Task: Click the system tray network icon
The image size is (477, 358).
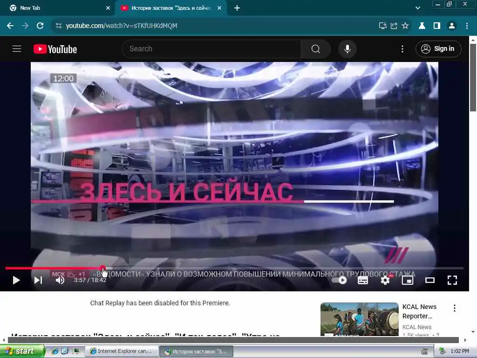Action: (442, 351)
